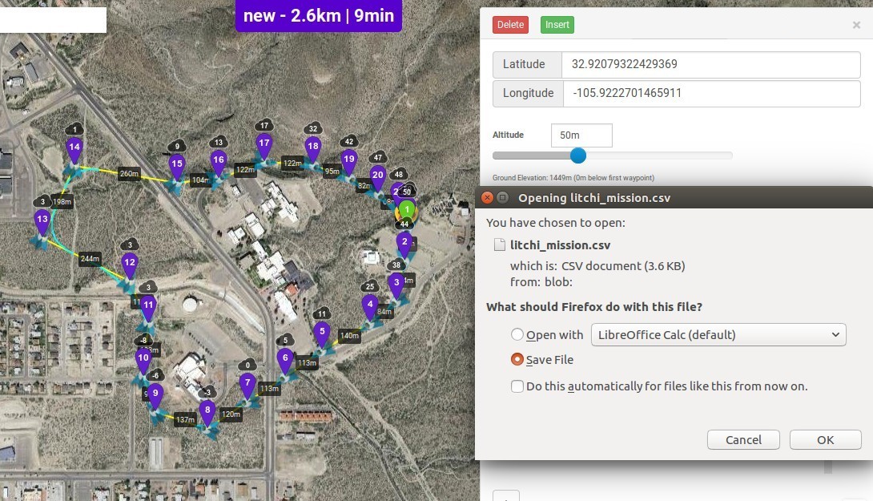Select waypoint 20 marker on the map
The height and width of the screenshot is (501, 873).
377,175
